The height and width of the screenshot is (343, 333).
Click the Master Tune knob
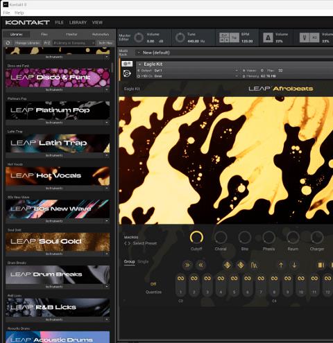click(x=180, y=37)
